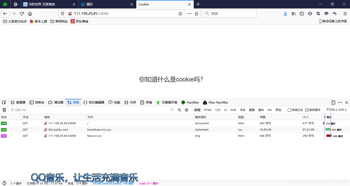The image size is (350, 186).
Task: Open request blocking icon
Action: 187,110
